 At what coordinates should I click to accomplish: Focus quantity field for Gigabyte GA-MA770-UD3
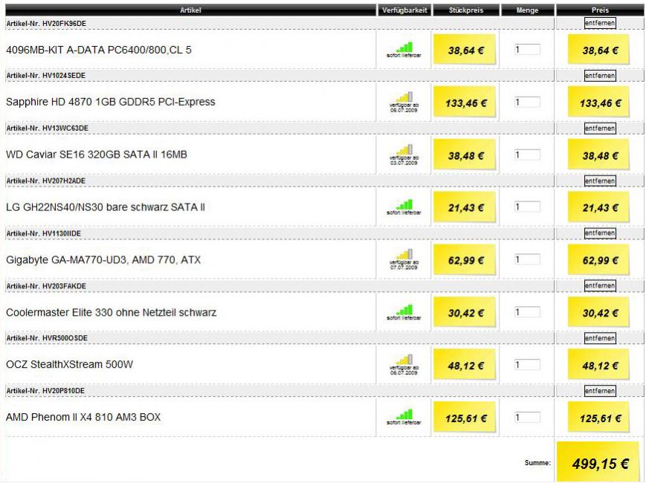[x=527, y=259]
